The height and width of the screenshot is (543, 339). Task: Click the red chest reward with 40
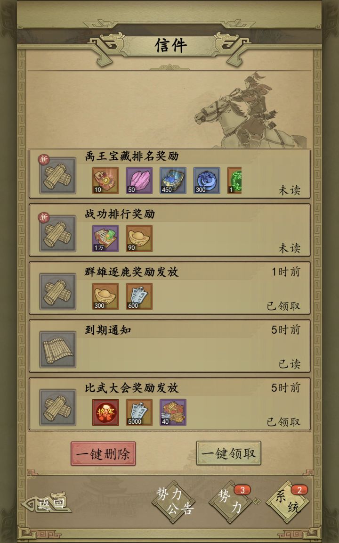[173, 412]
